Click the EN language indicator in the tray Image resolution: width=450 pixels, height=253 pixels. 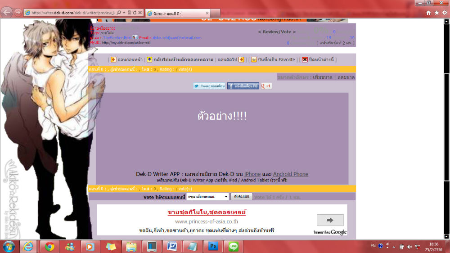(373, 246)
